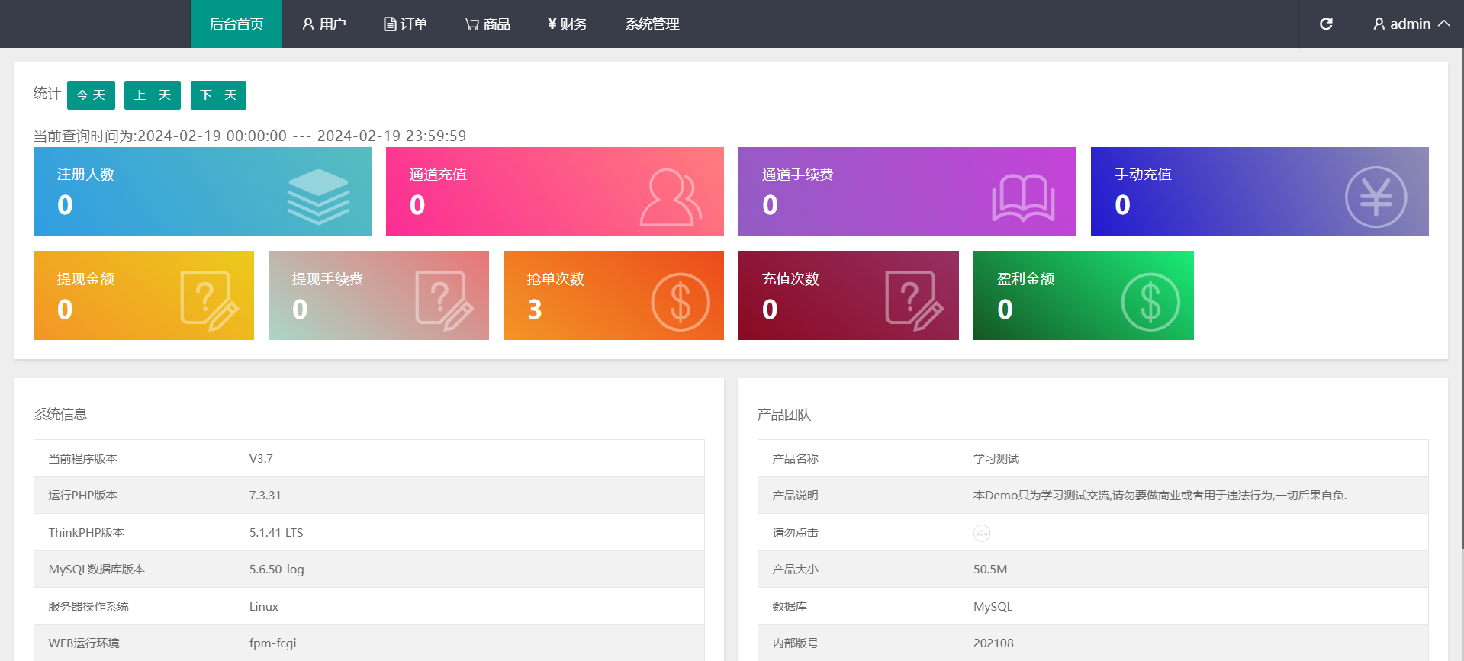Click the users icon on 通道充值 card
1464x661 pixels.
point(670,197)
